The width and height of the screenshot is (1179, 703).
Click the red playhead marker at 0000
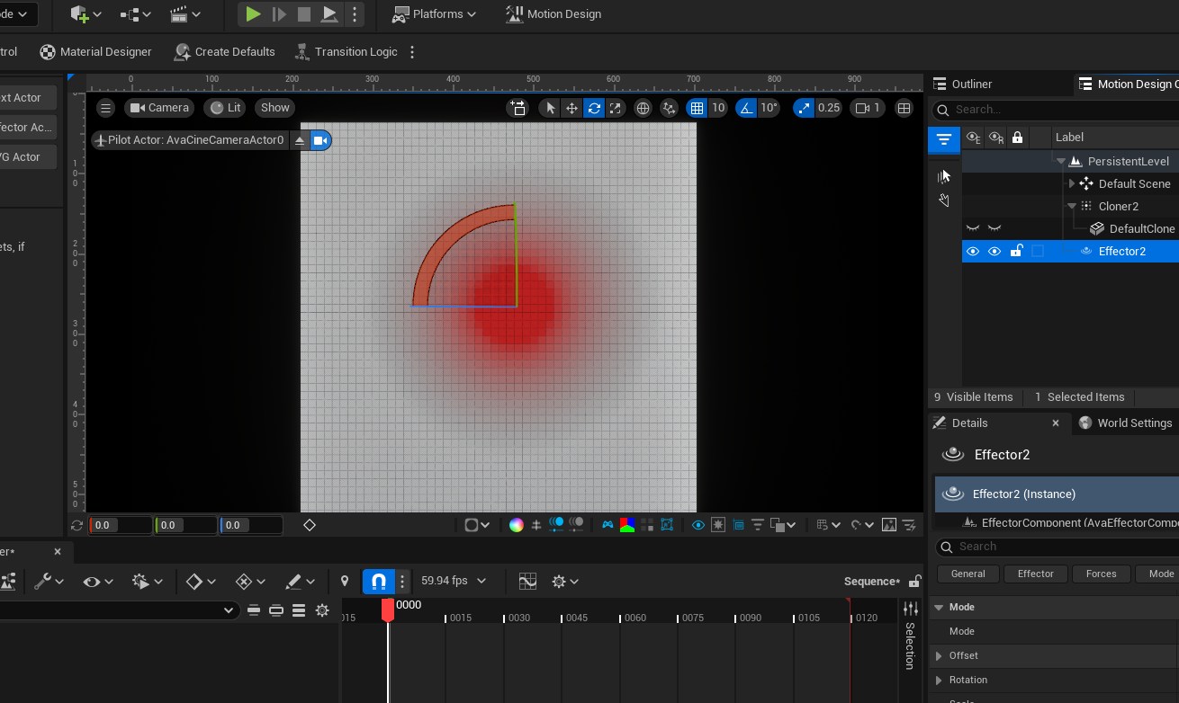(x=388, y=610)
